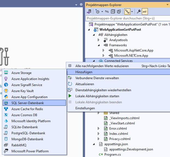Open left panel header dropdown arrow
Image resolution: width=170 pixels, height=157 pixels.
76,5
